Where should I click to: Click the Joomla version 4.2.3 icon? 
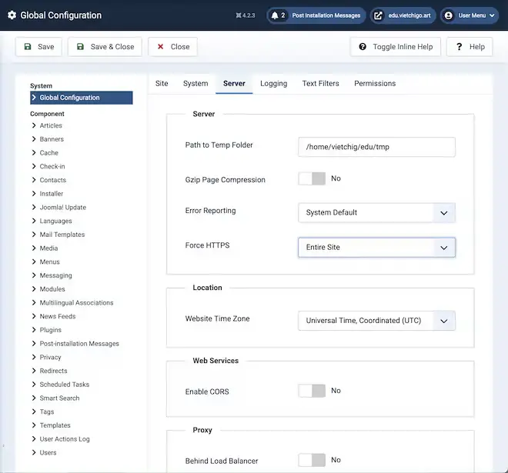point(239,15)
